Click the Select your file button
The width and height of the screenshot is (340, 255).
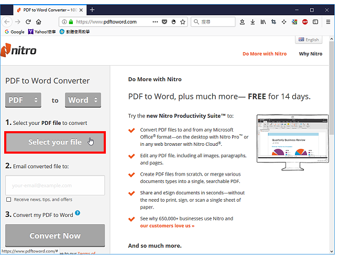[55, 142]
